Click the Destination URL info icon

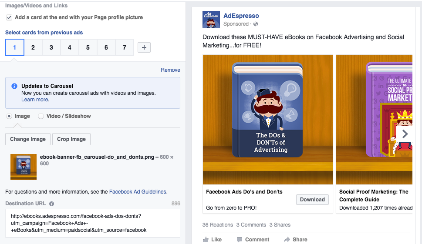[51, 204]
